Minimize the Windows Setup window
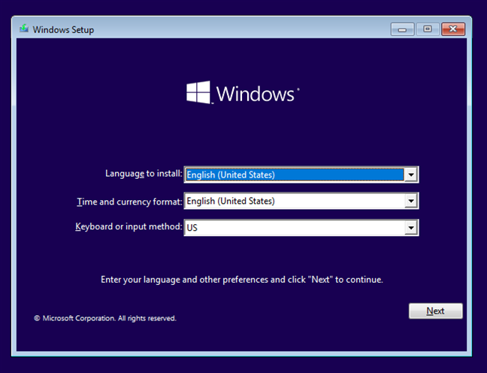 402,29
